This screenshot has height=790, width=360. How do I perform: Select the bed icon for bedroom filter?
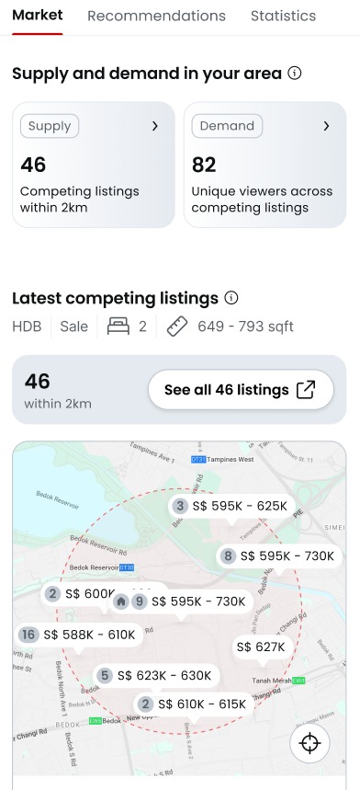[118, 326]
